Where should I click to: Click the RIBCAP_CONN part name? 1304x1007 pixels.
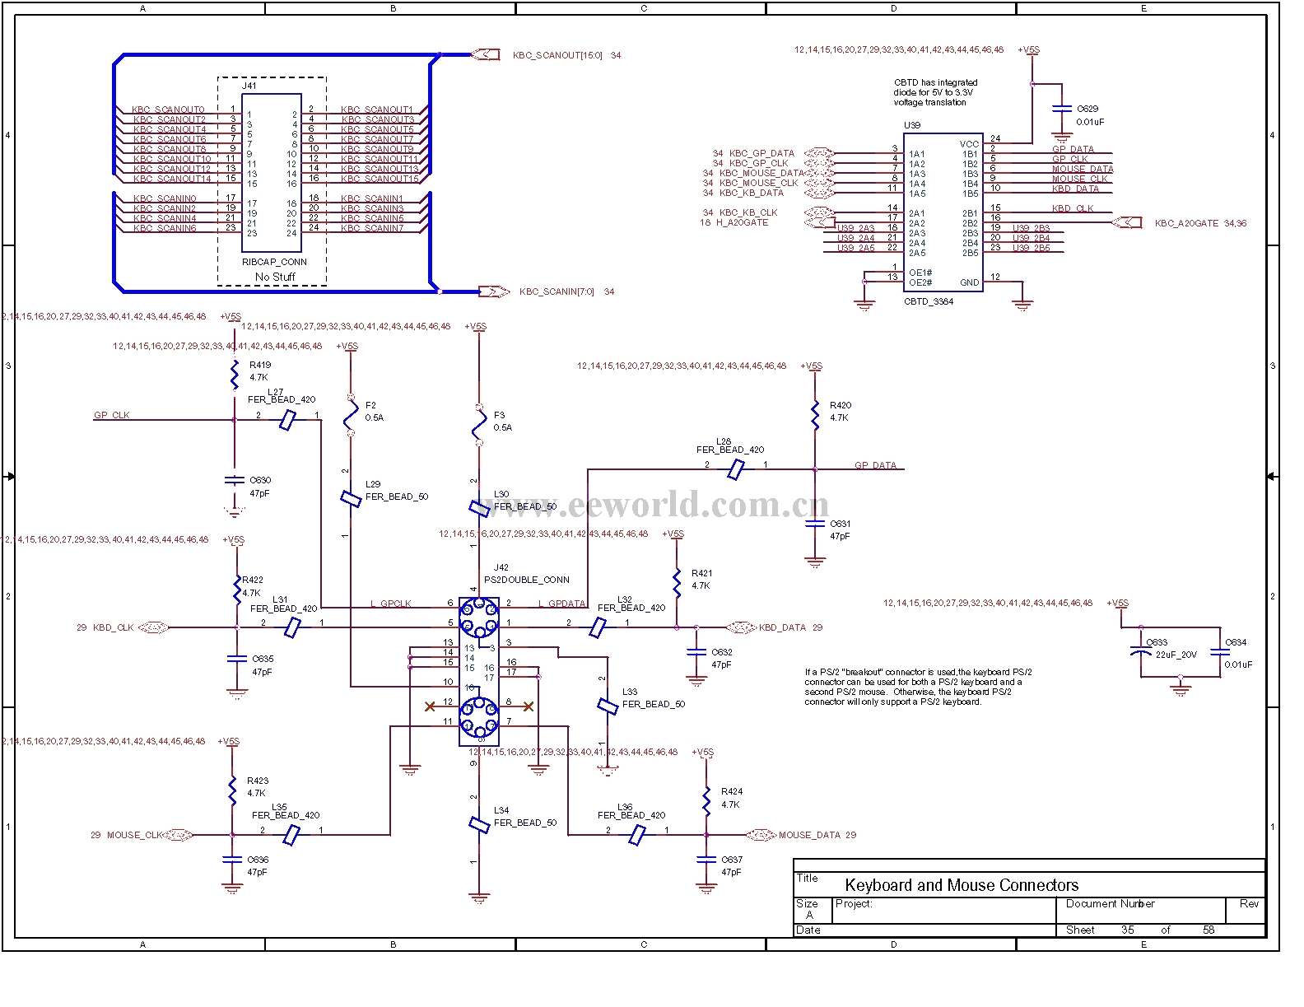coord(274,262)
